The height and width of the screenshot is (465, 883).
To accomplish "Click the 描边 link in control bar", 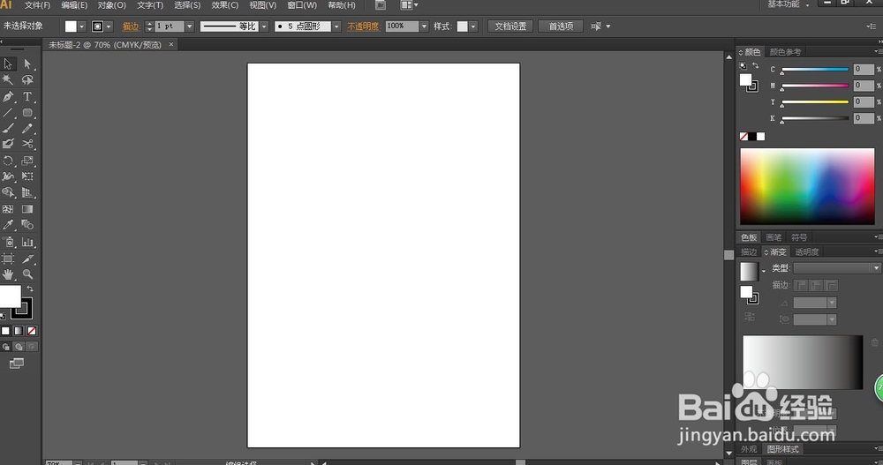I will pyautogui.click(x=131, y=26).
